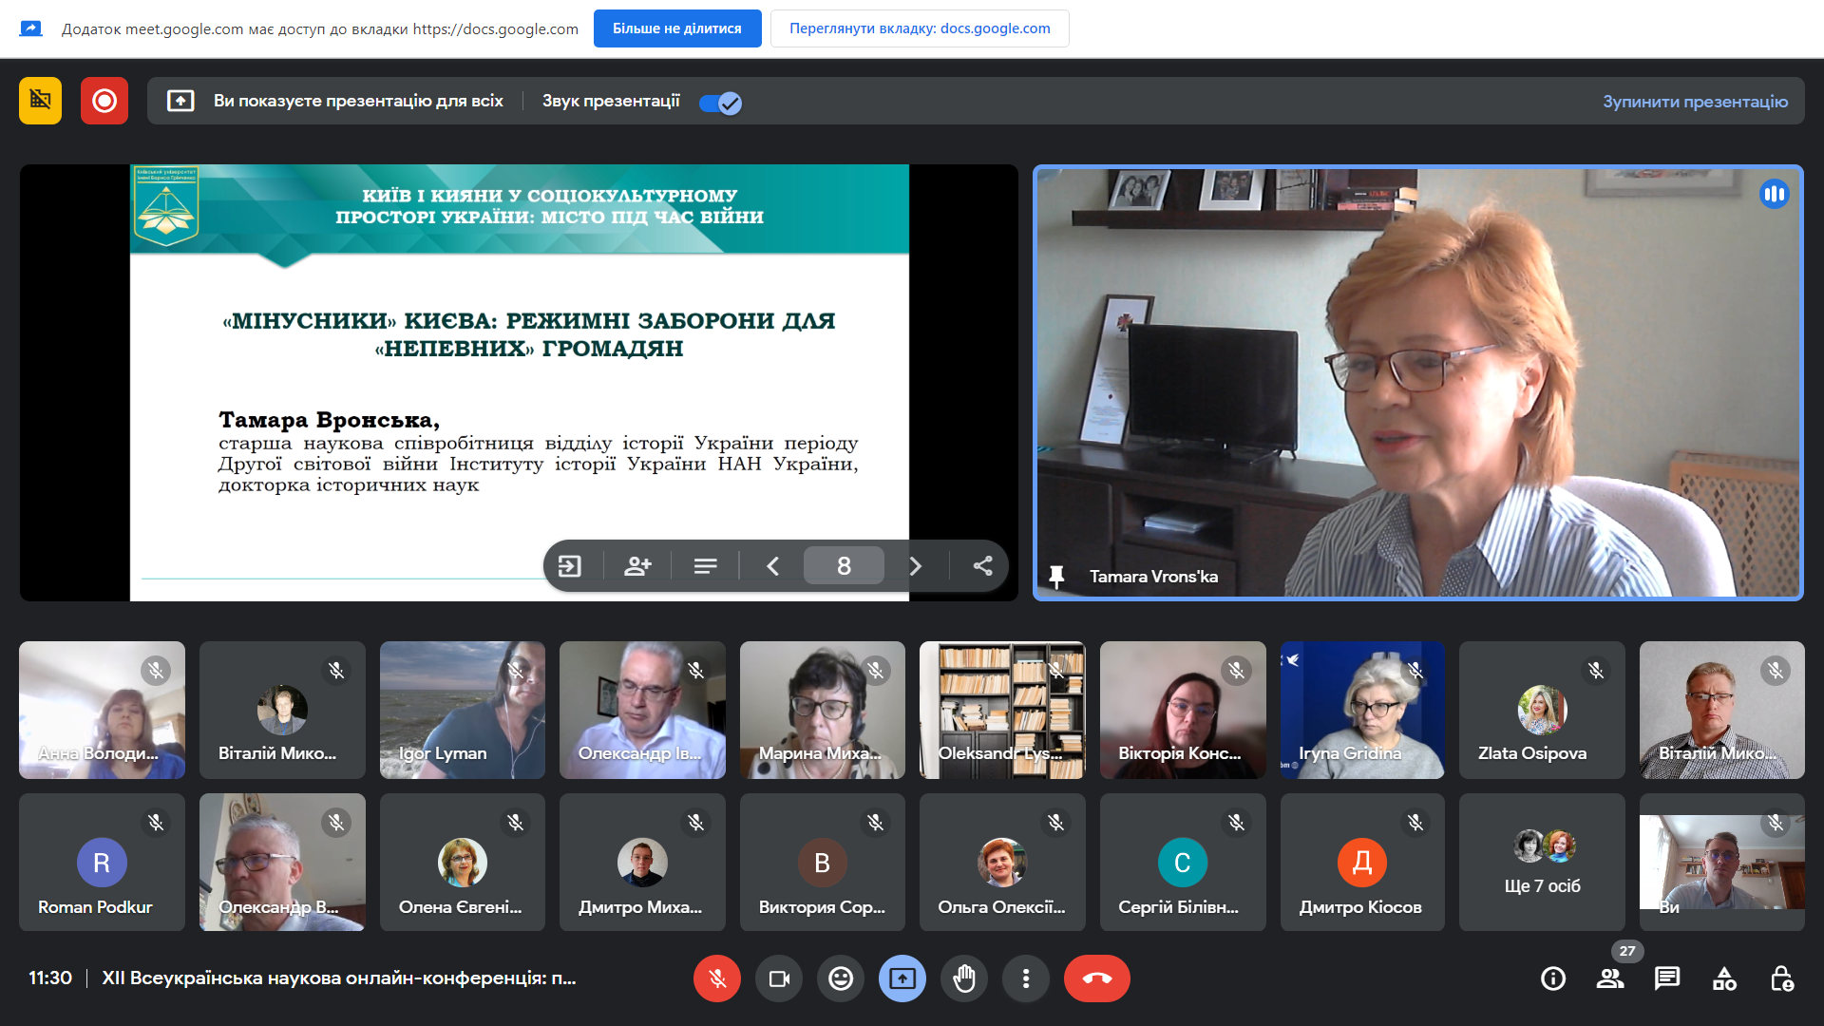Go to the next slide arrow
The image size is (1824, 1026).
click(x=915, y=566)
